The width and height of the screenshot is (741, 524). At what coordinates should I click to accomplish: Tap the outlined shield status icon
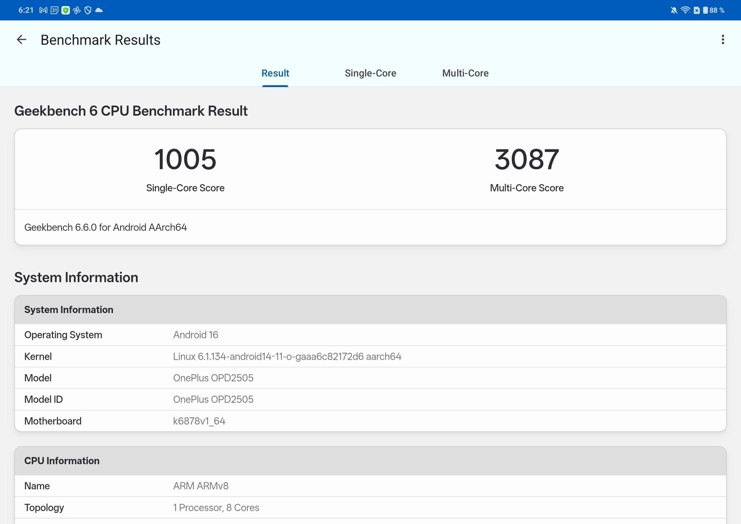point(88,10)
